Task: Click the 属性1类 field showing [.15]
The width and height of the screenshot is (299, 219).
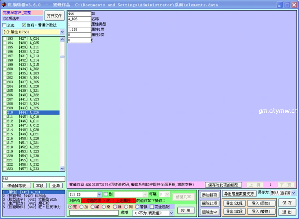Action: point(79,29)
